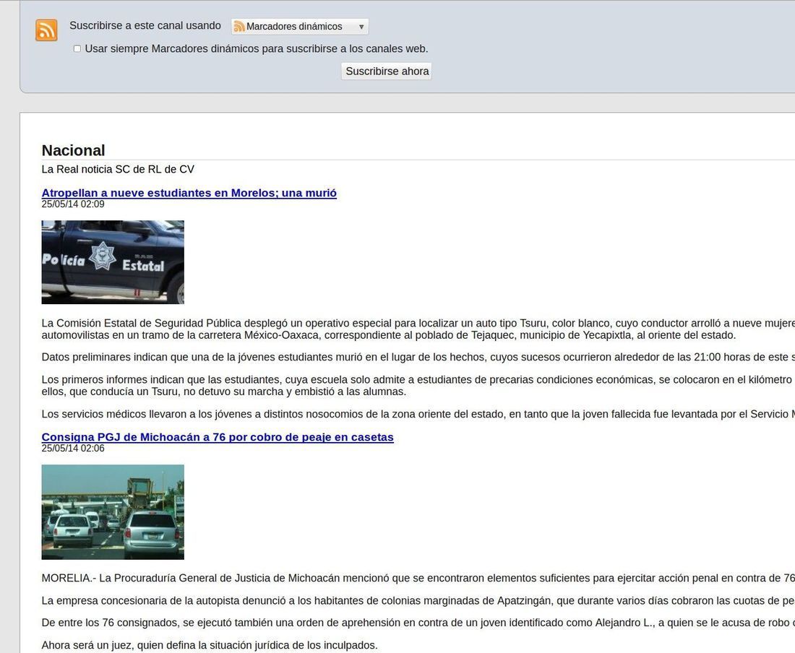This screenshot has height=653, width=795.
Task: Click the date 25/05/14 02:09
Action: [x=73, y=204]
